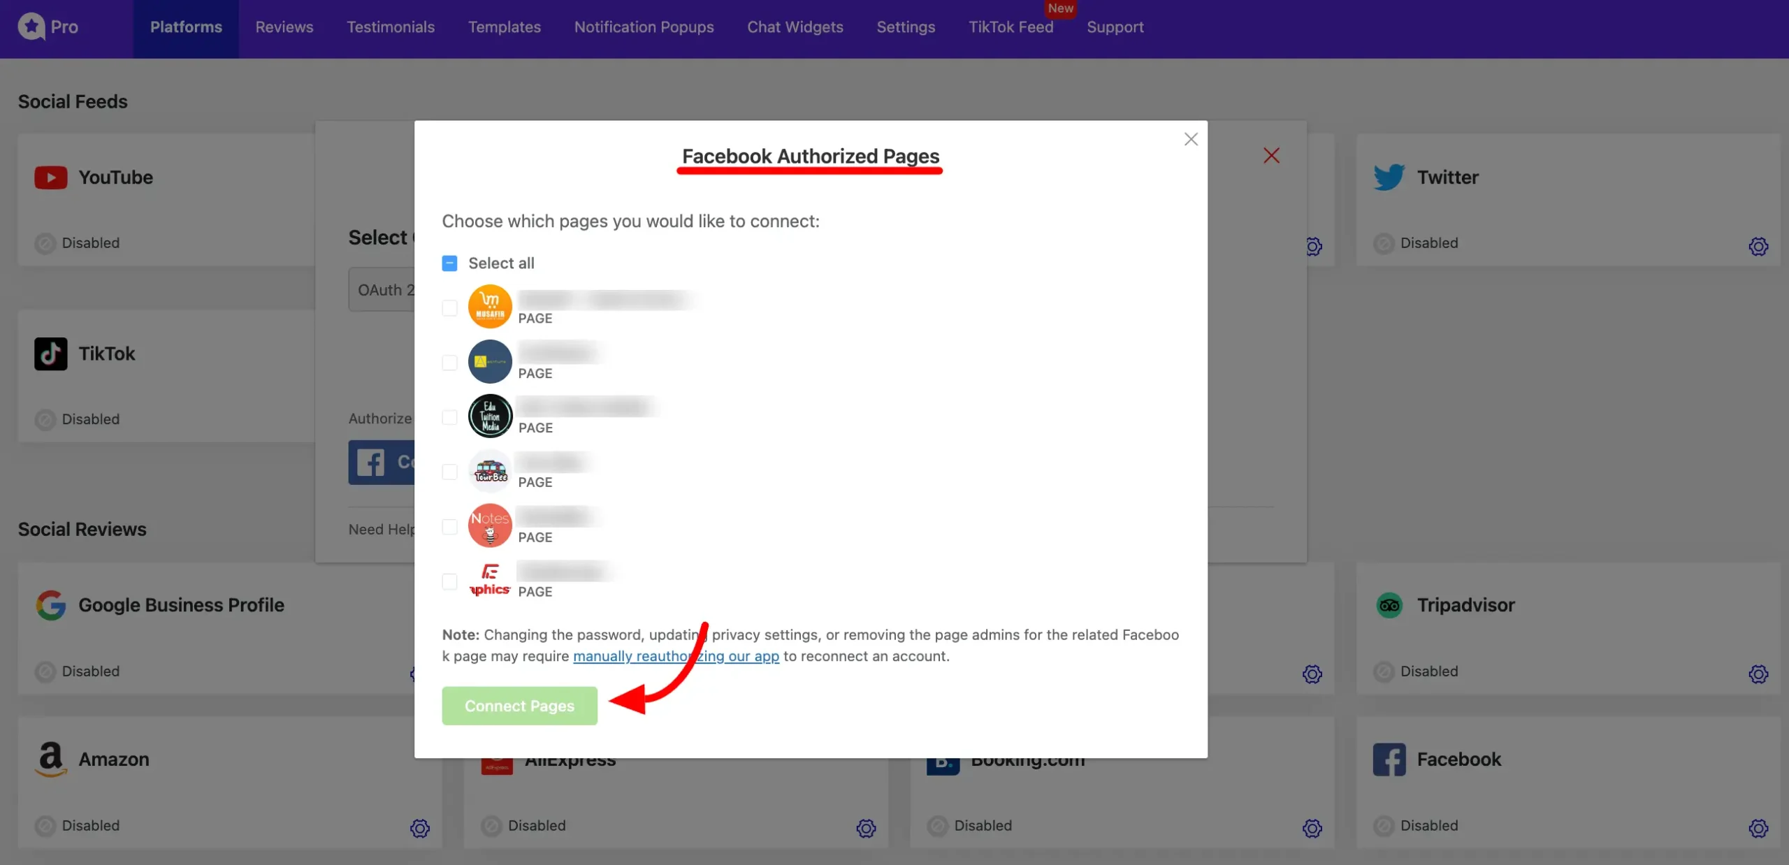The height and width of the screenshot is (865, 1789).
Task: Click AliExpress Disabled status icon
Action: point(491,826)
